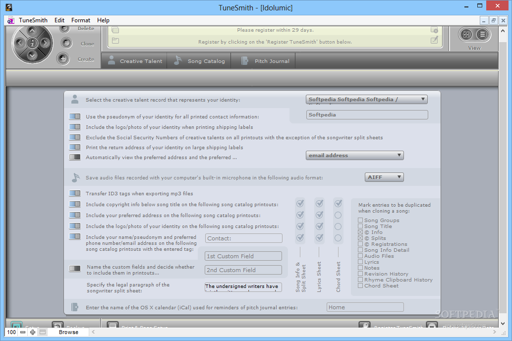512x341 pixels.
Task: Toggle include logo/photo on shipping labels
Action: click(x=75, y=127)
